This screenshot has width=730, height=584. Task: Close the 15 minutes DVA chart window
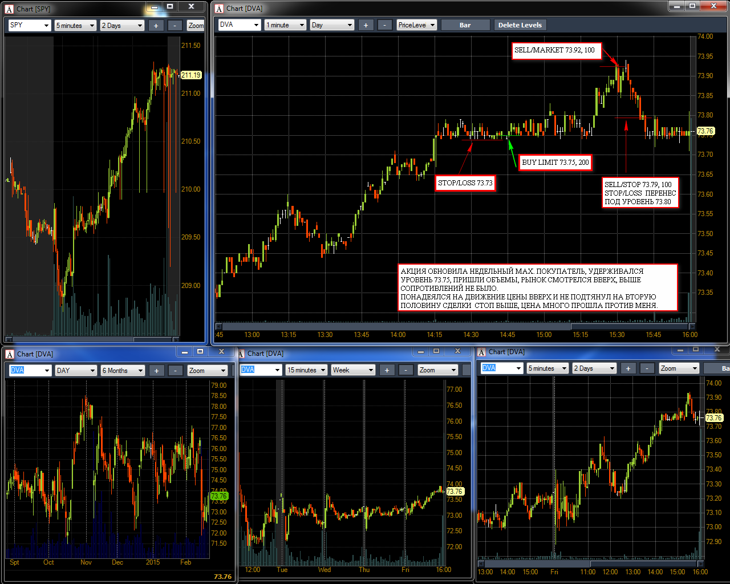458,351
